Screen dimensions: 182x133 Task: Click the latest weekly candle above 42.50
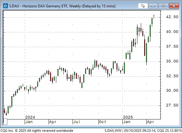(x=154, y=17)
